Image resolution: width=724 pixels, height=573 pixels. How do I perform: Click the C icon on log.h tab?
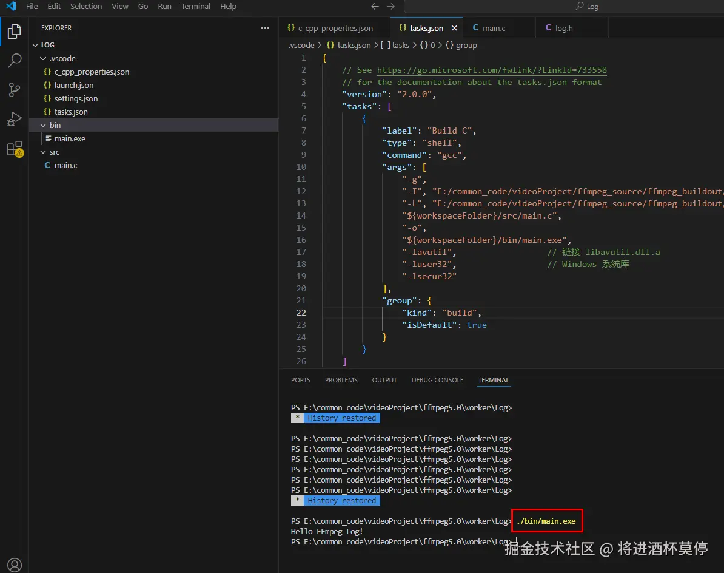[548, 28]
